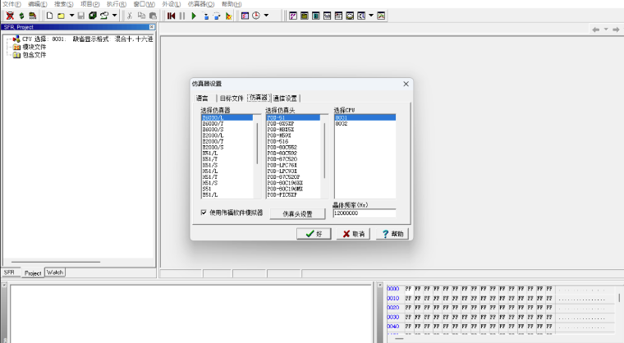624x343 pixels.
Task: Click the last toolbar icon with the graph picture
Action: click(381, 16)
